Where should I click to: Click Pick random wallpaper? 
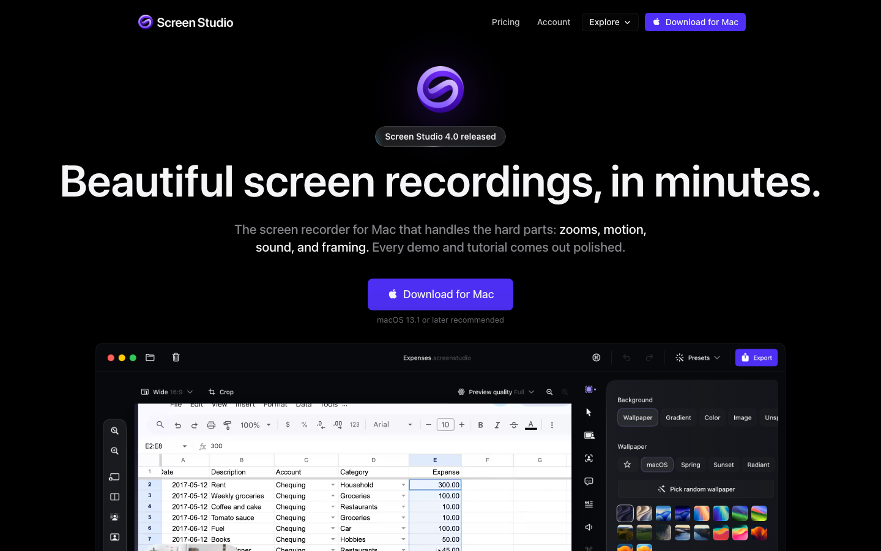pos(696,489)
